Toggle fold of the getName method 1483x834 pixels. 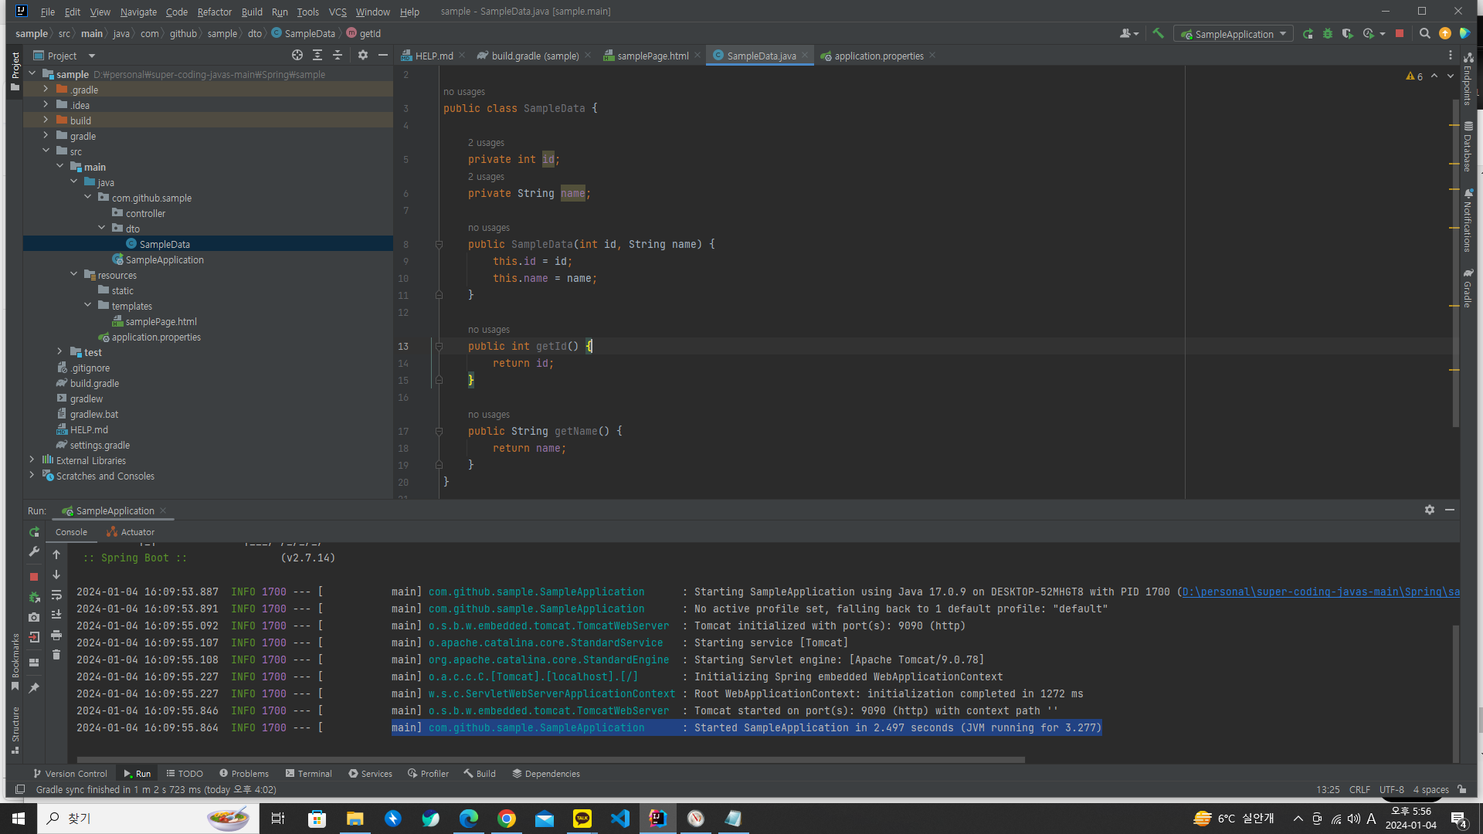439,431
